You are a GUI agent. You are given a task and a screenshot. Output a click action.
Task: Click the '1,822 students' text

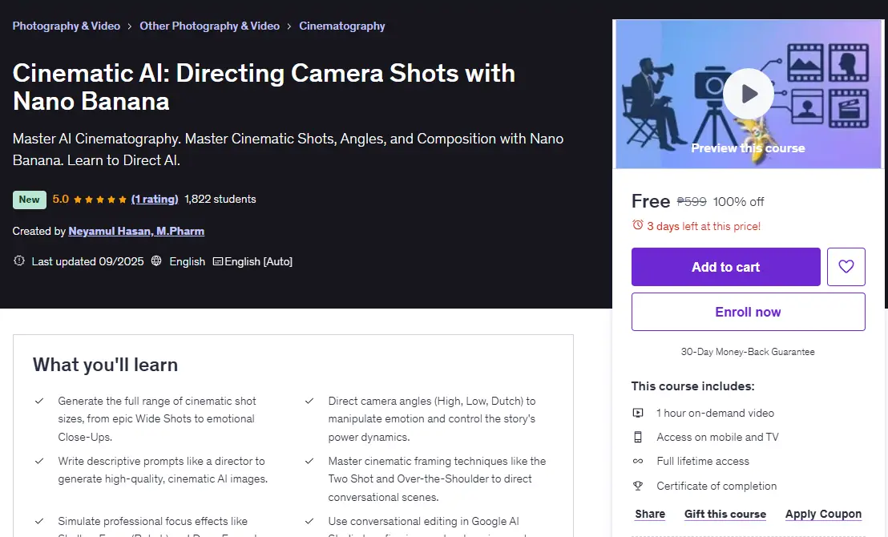click(x=220, y=199)
